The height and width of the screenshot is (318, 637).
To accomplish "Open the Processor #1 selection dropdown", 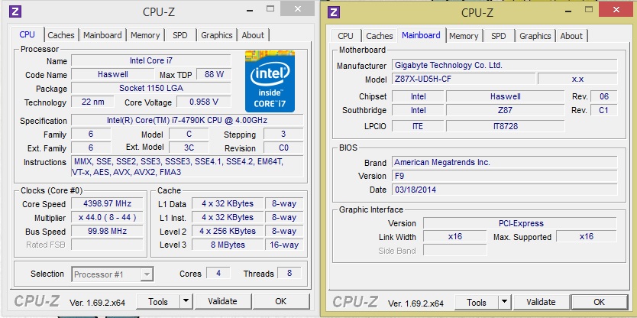I will 112,274.
